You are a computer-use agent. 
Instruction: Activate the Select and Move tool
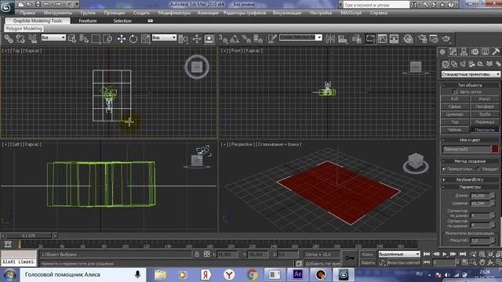[122, 39]
